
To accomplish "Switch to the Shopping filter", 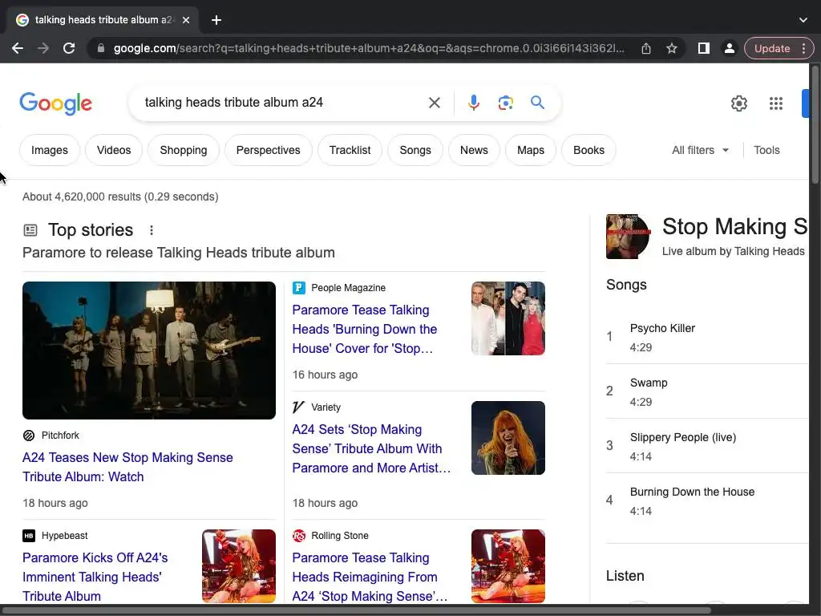I will [x=184, y=150].
